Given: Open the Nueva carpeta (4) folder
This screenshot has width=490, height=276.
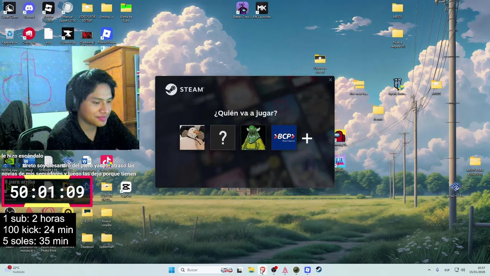Looking at the screenshot, I should click(x=397, y=38).
